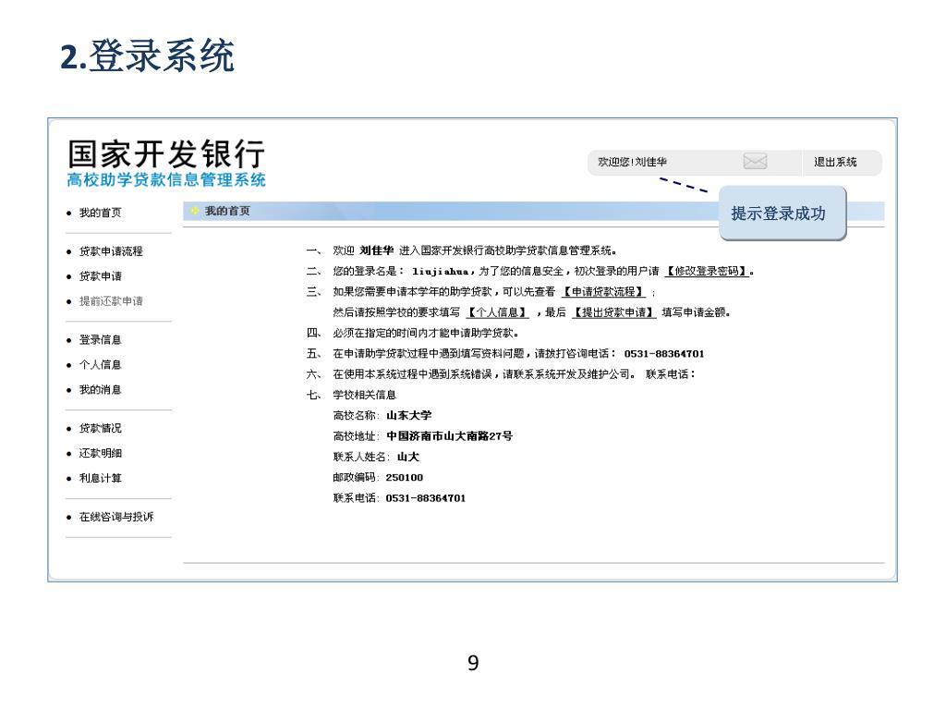Click the 我的首页 tab header icon
Screen dimensions: 946x710
194,212
